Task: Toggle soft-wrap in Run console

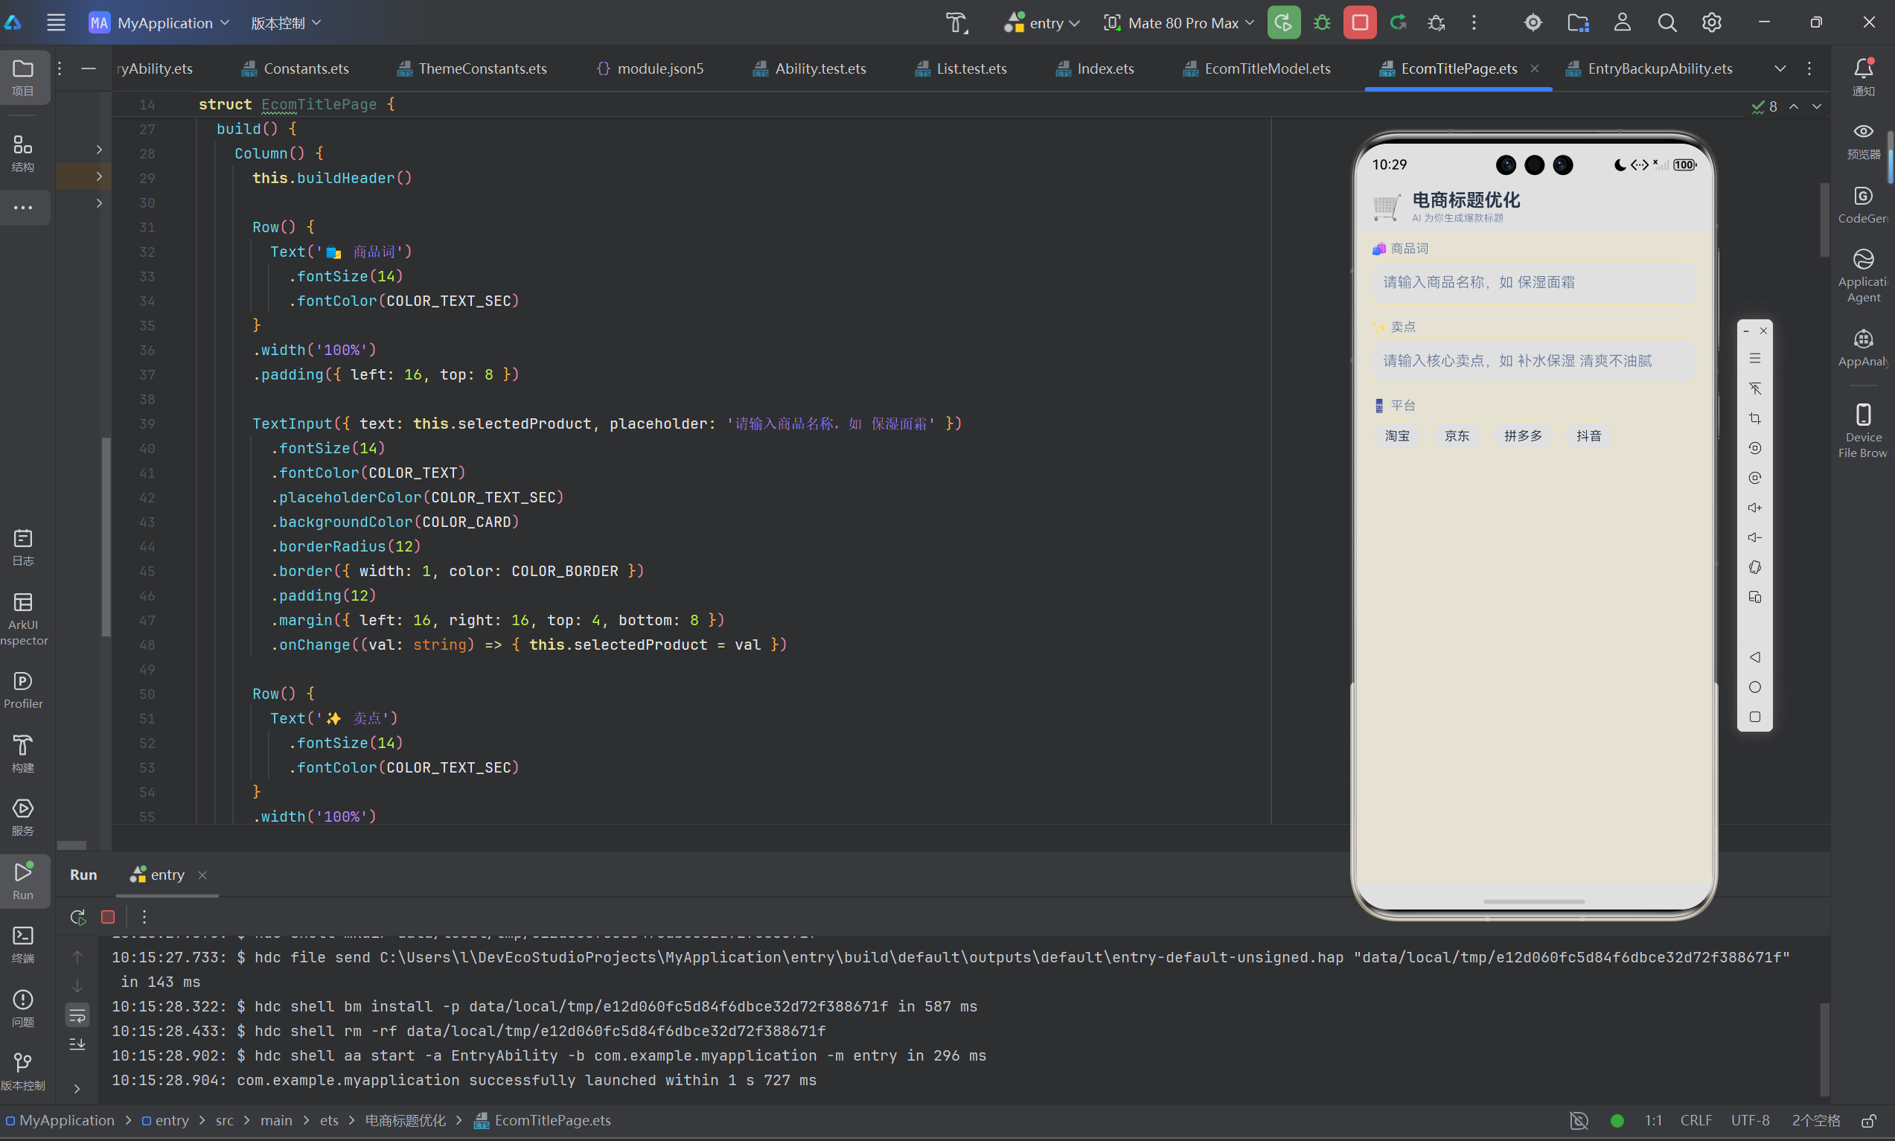Action: click(x=77, y=1015)
